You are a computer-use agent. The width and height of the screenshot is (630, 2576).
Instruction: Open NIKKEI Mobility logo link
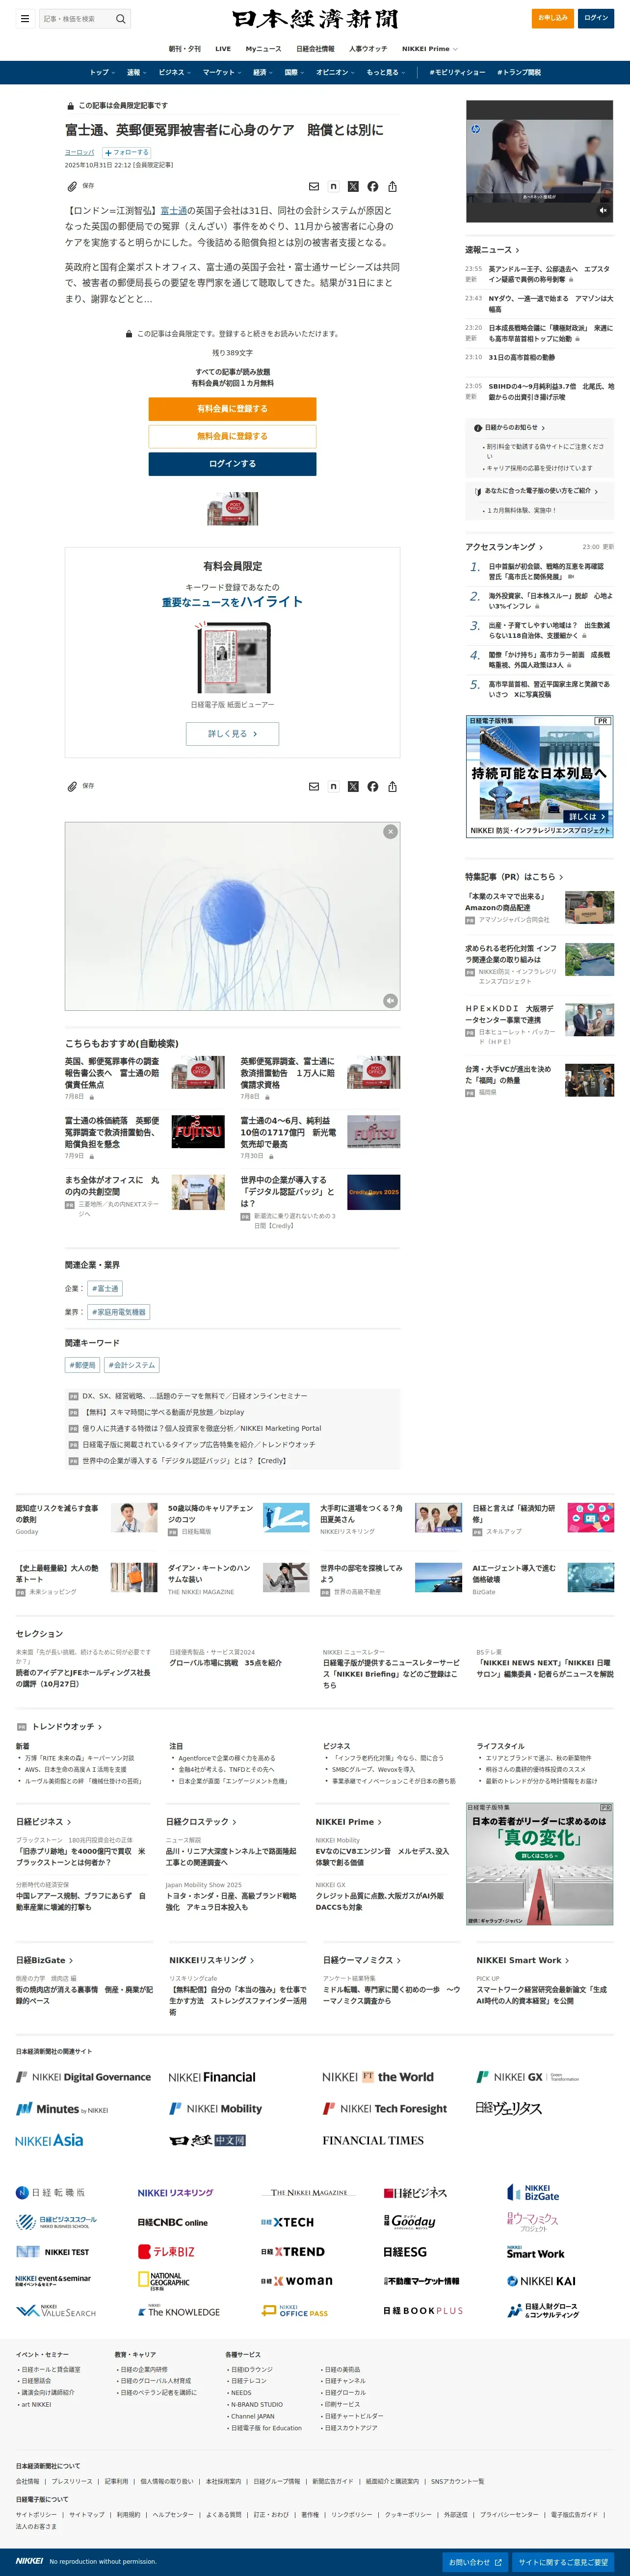pyautogui.click(x=216, y=2108)
